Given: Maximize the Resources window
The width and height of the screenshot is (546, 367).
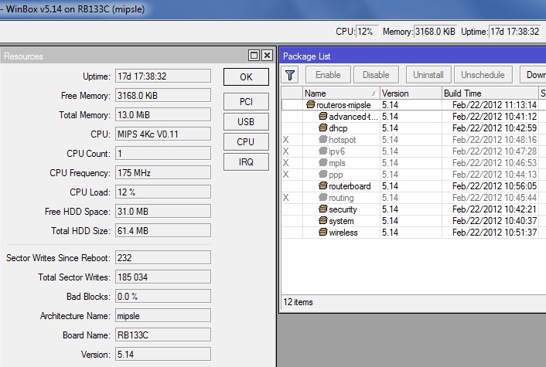Looking at the screenshot, I should tap(254, 56).
